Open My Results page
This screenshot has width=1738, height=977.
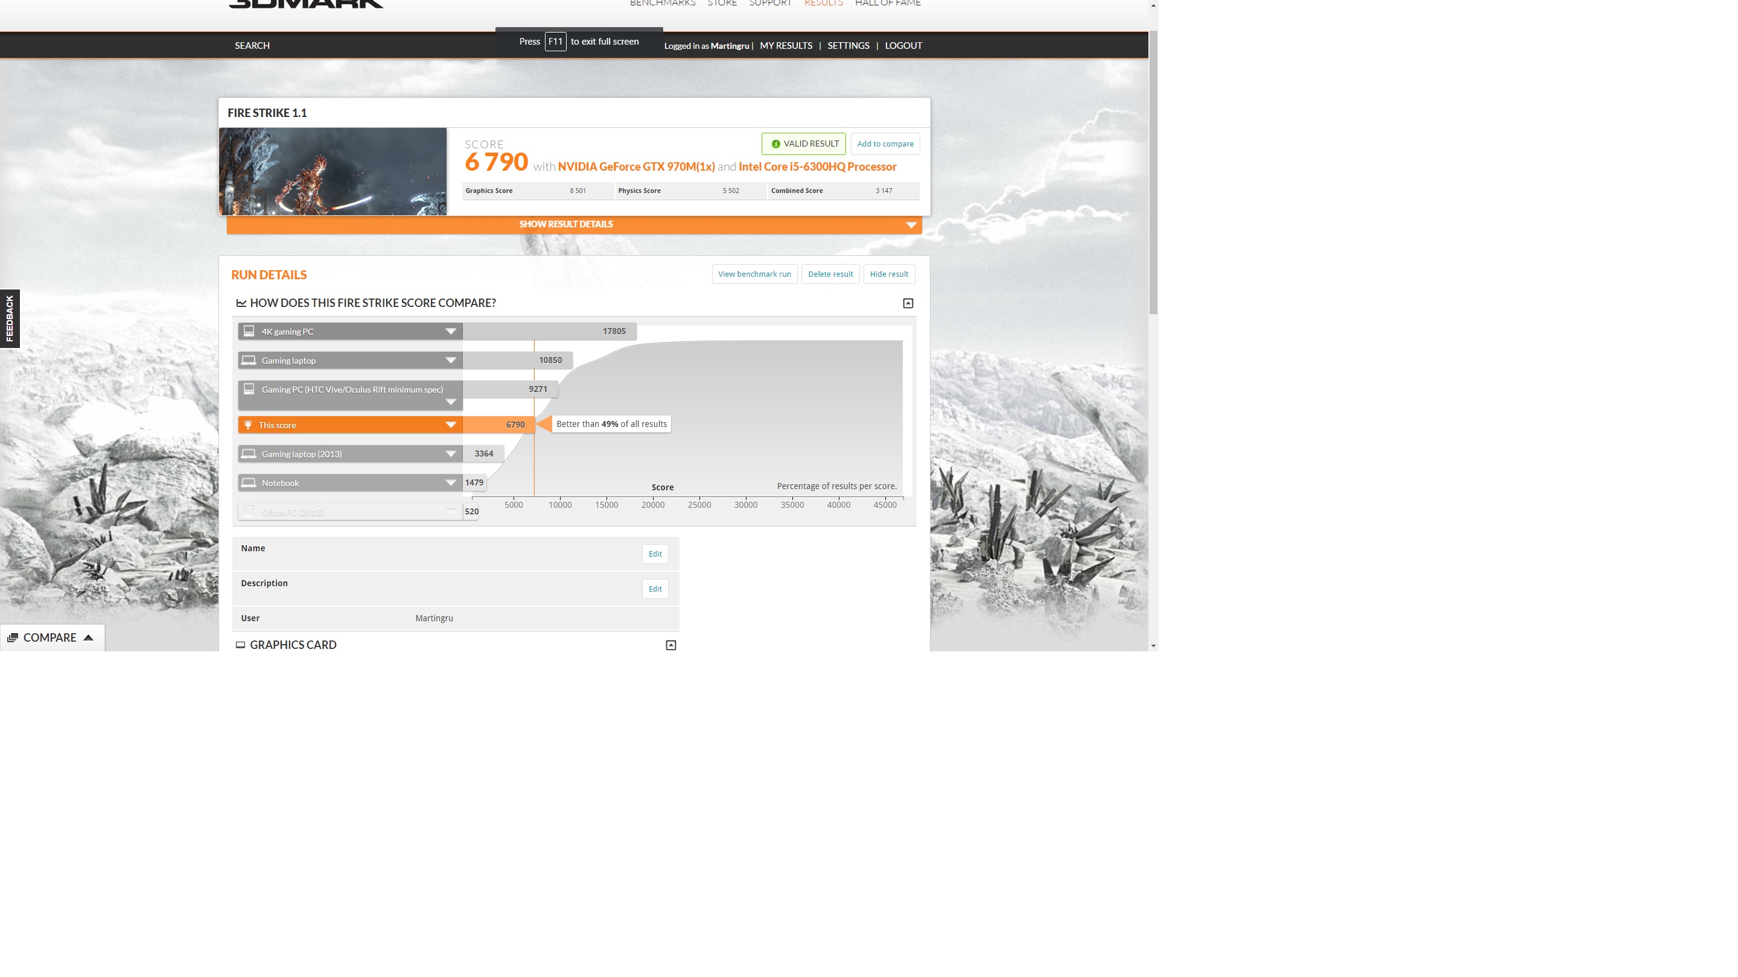pyautogui.click(x=786, y=45)
